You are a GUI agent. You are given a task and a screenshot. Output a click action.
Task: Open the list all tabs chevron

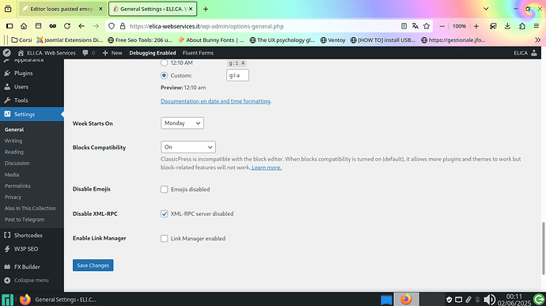(x=486, y=9)
